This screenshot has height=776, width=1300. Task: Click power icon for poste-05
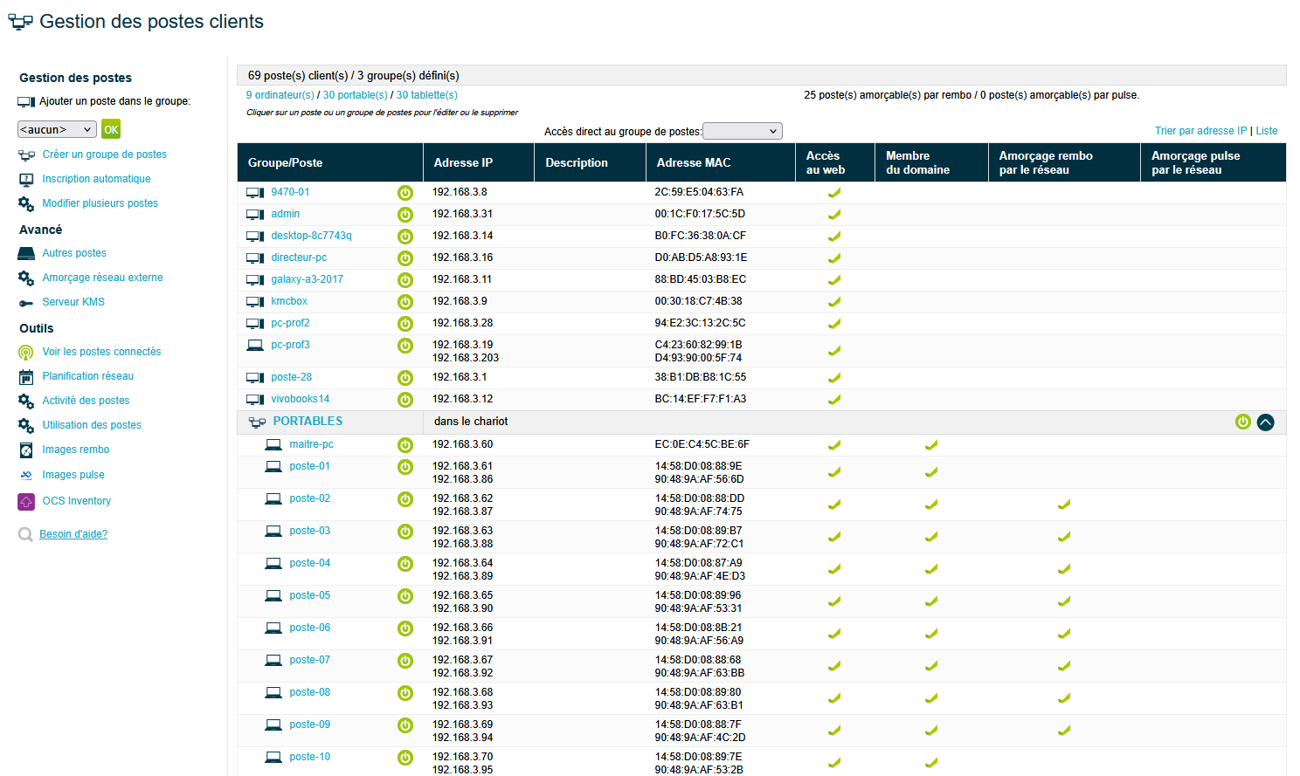[405, 596]
